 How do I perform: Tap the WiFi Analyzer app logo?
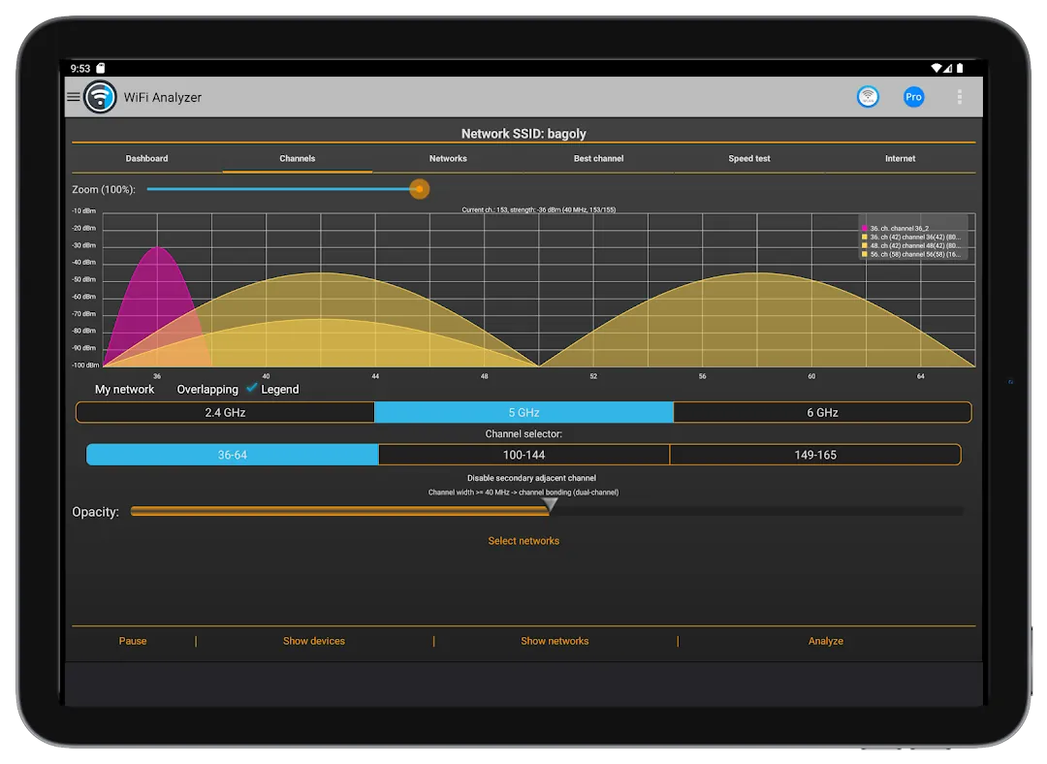[100, 97]
